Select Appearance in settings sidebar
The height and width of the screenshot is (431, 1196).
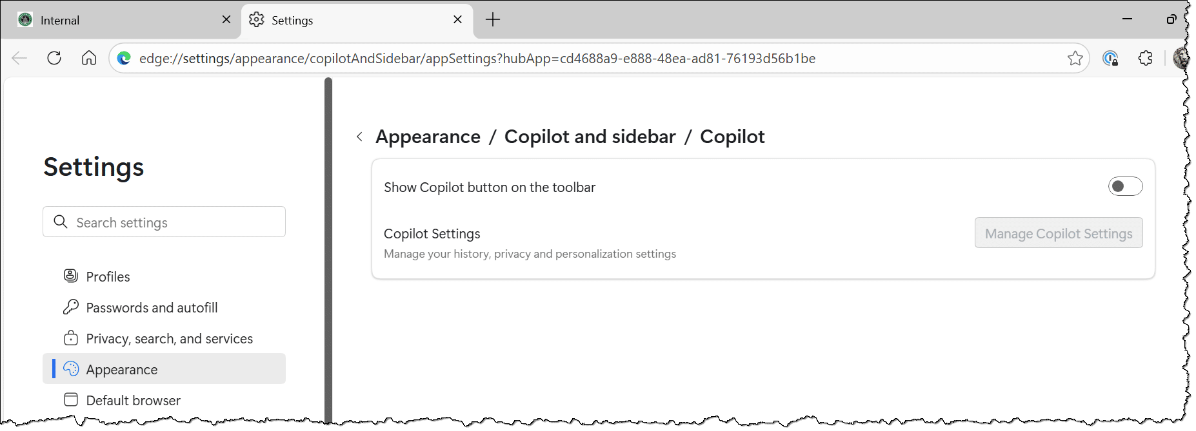pyautogui.click(x=122, y=369)
